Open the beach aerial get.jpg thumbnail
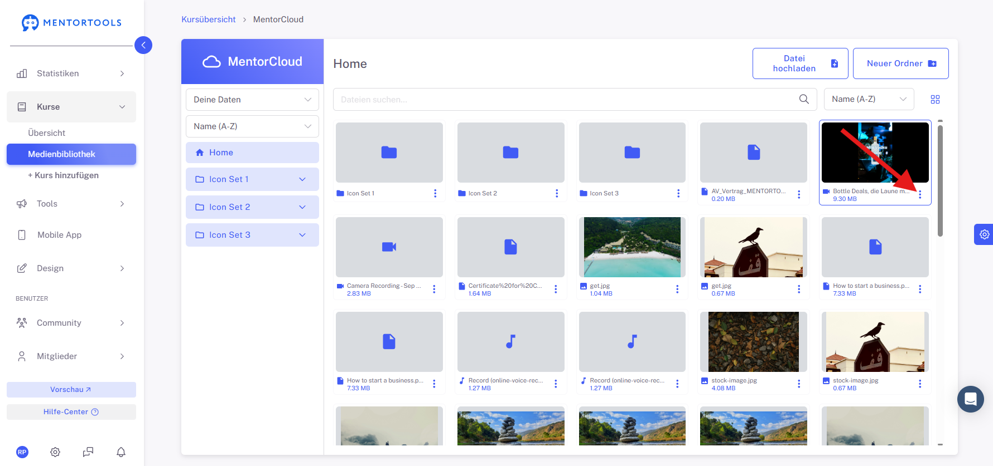The height and width of the screenshot is (466, 993). point(632,247)
